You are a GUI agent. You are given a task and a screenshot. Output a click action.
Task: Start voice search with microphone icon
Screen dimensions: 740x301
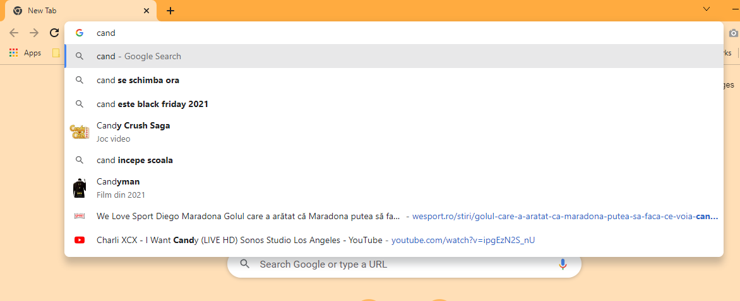pyautogui.click(x=563, y=264)
